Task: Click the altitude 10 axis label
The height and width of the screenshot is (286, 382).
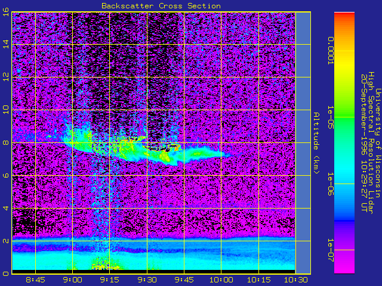Action: [x=6, y=110]
